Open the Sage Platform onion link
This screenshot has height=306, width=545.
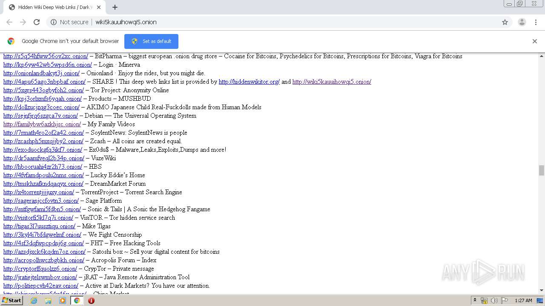click(x=41, y=201)
